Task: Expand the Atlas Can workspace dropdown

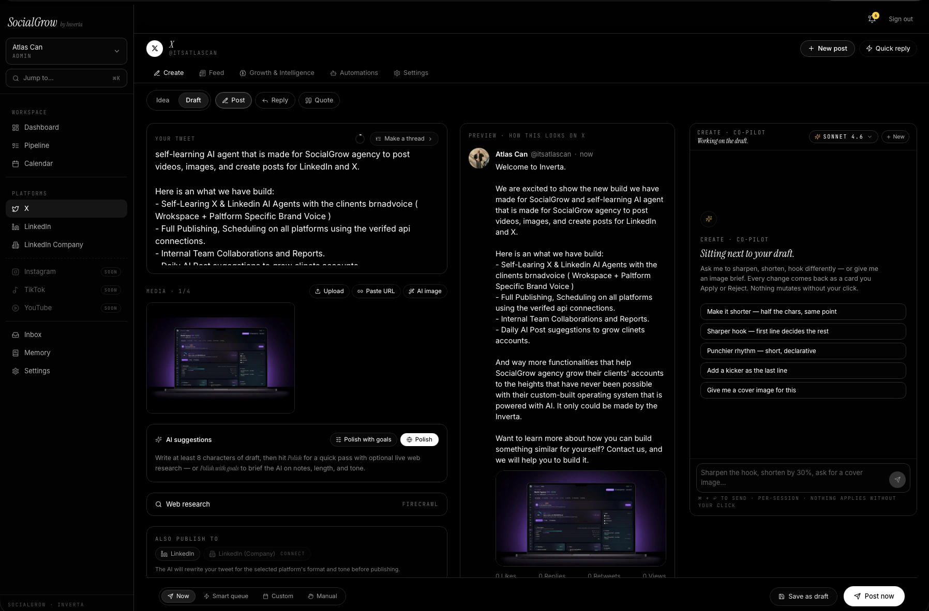Action: pyautogui.click(x=66, y=51)
